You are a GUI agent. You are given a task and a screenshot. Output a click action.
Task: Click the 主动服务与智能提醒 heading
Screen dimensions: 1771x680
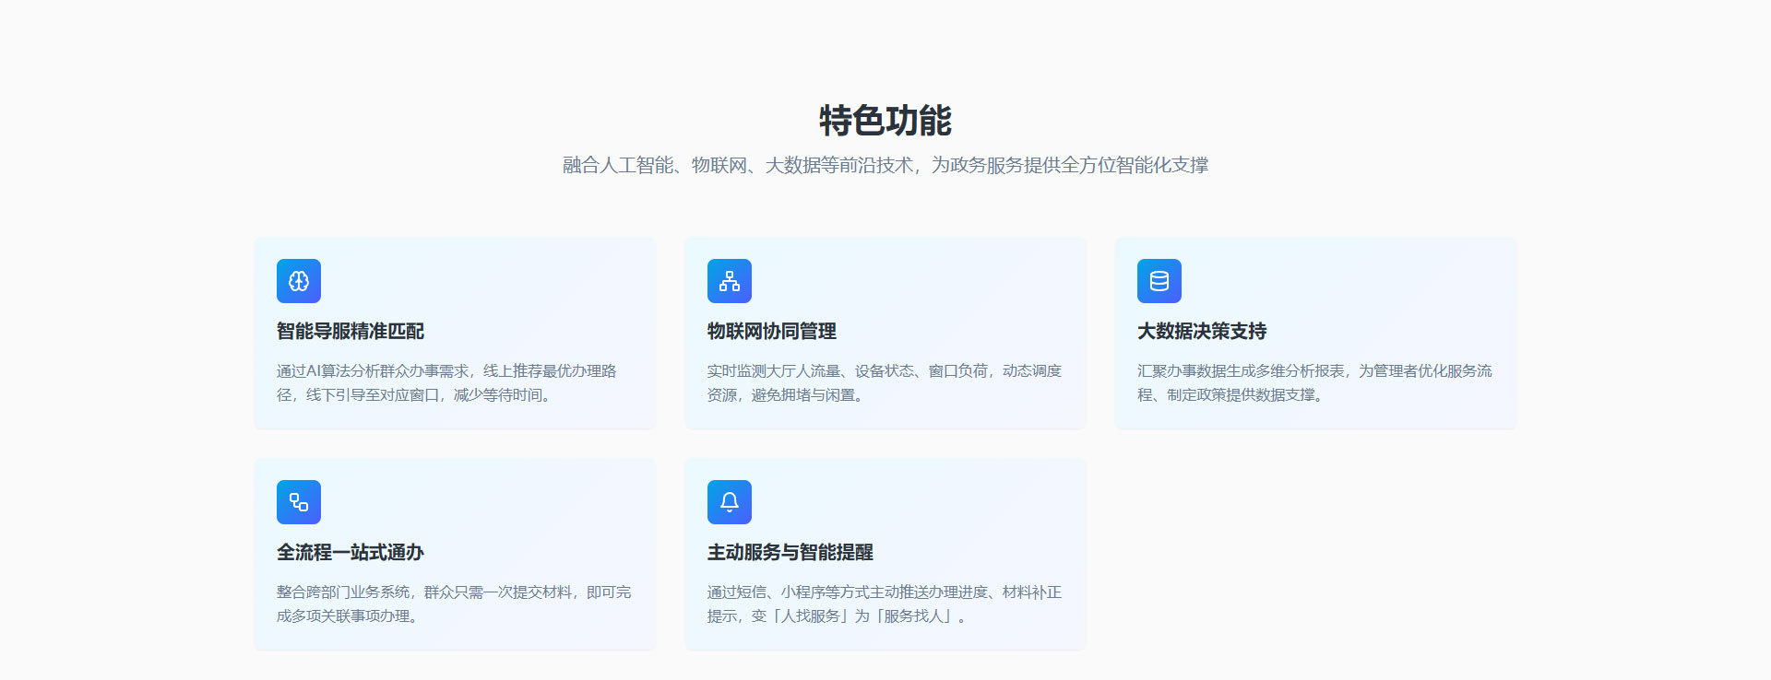(790, 552)
